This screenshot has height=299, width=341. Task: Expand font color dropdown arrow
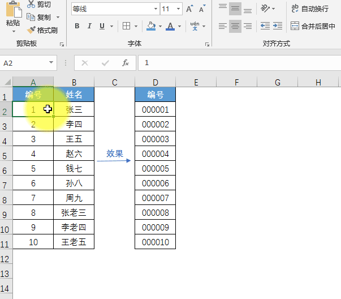coord(179,27)
